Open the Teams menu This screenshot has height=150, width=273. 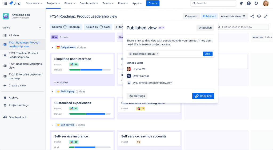pyautogui.click(x=108, y=3)
